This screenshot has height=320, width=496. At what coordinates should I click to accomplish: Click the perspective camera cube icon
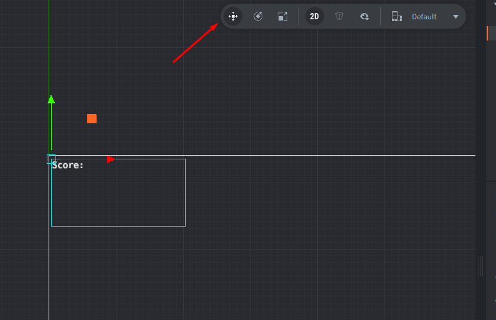coord(339,17)
